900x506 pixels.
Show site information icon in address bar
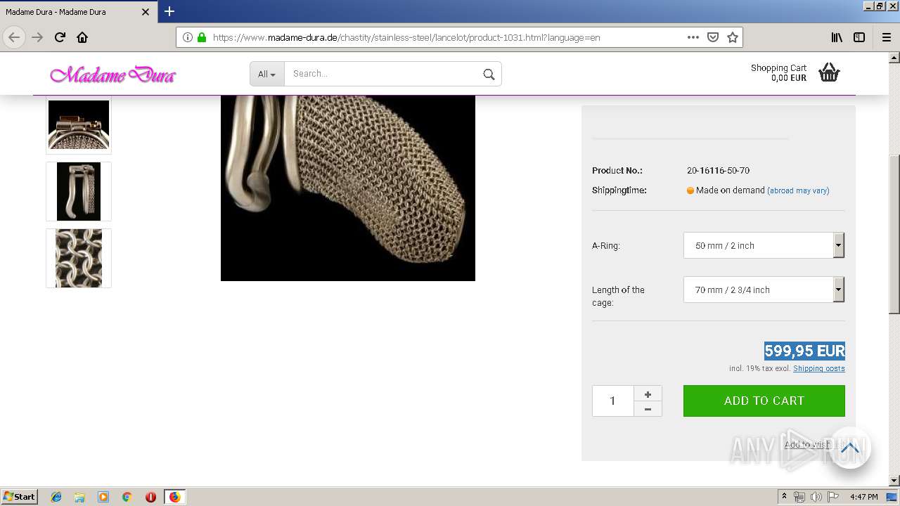click(x=188, y=37)
